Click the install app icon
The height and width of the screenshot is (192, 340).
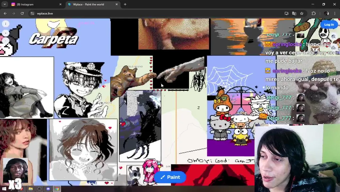pos(286,13)
